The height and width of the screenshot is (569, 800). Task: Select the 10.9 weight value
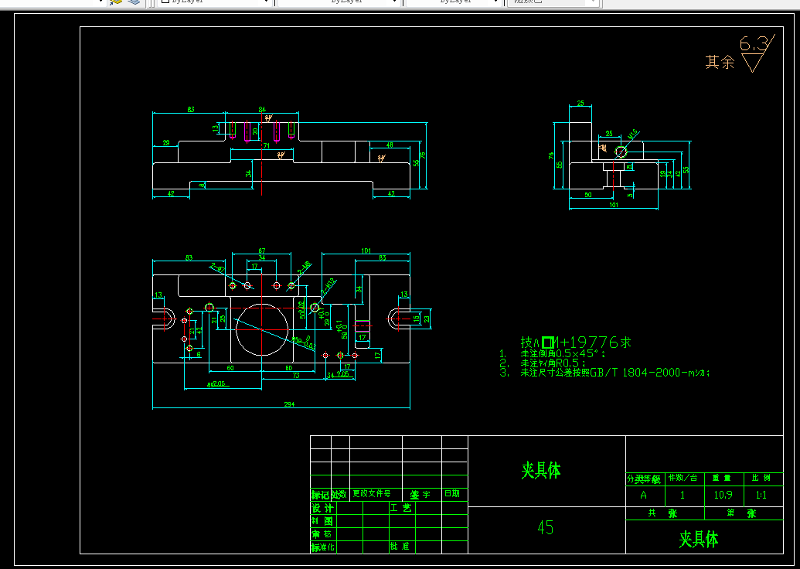tap(723, 495)
